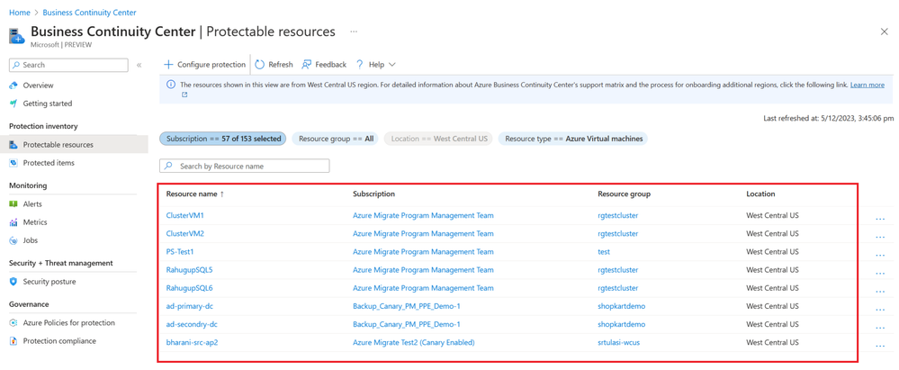Open ClusterVM2 resource
Viewport: 899px width, 370px height.
(185, 234)
